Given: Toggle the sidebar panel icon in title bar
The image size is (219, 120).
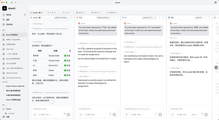Looking at the screenshot, I should tap(12, 3).
